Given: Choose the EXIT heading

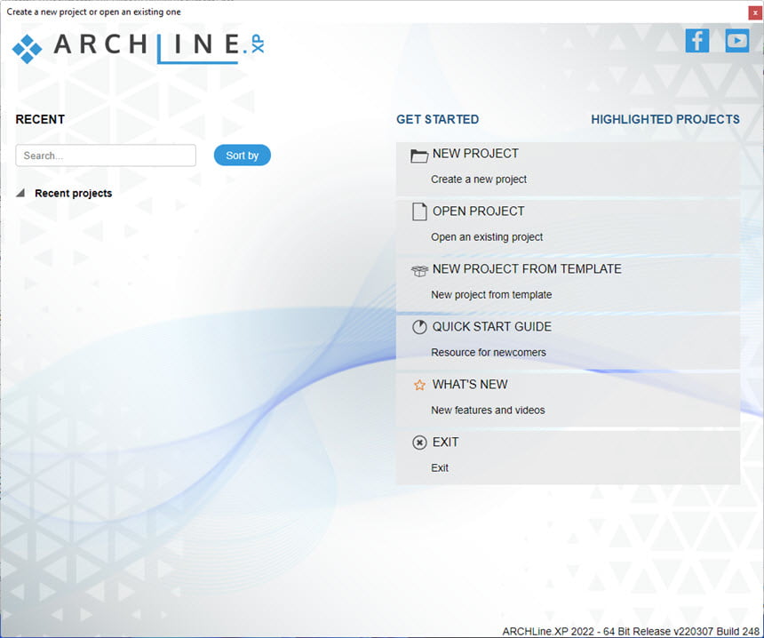Looking at the screenshot, I should click(445, 442).
